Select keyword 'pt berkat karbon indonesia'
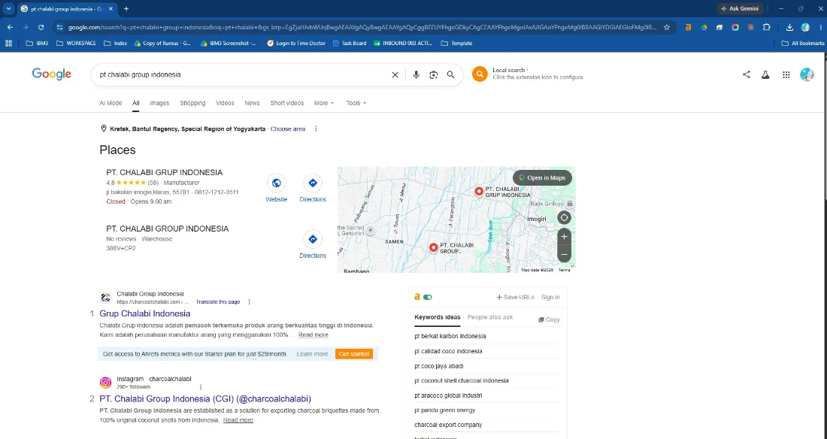The height and width of the screenshot is (439, 827). point(450,336)
